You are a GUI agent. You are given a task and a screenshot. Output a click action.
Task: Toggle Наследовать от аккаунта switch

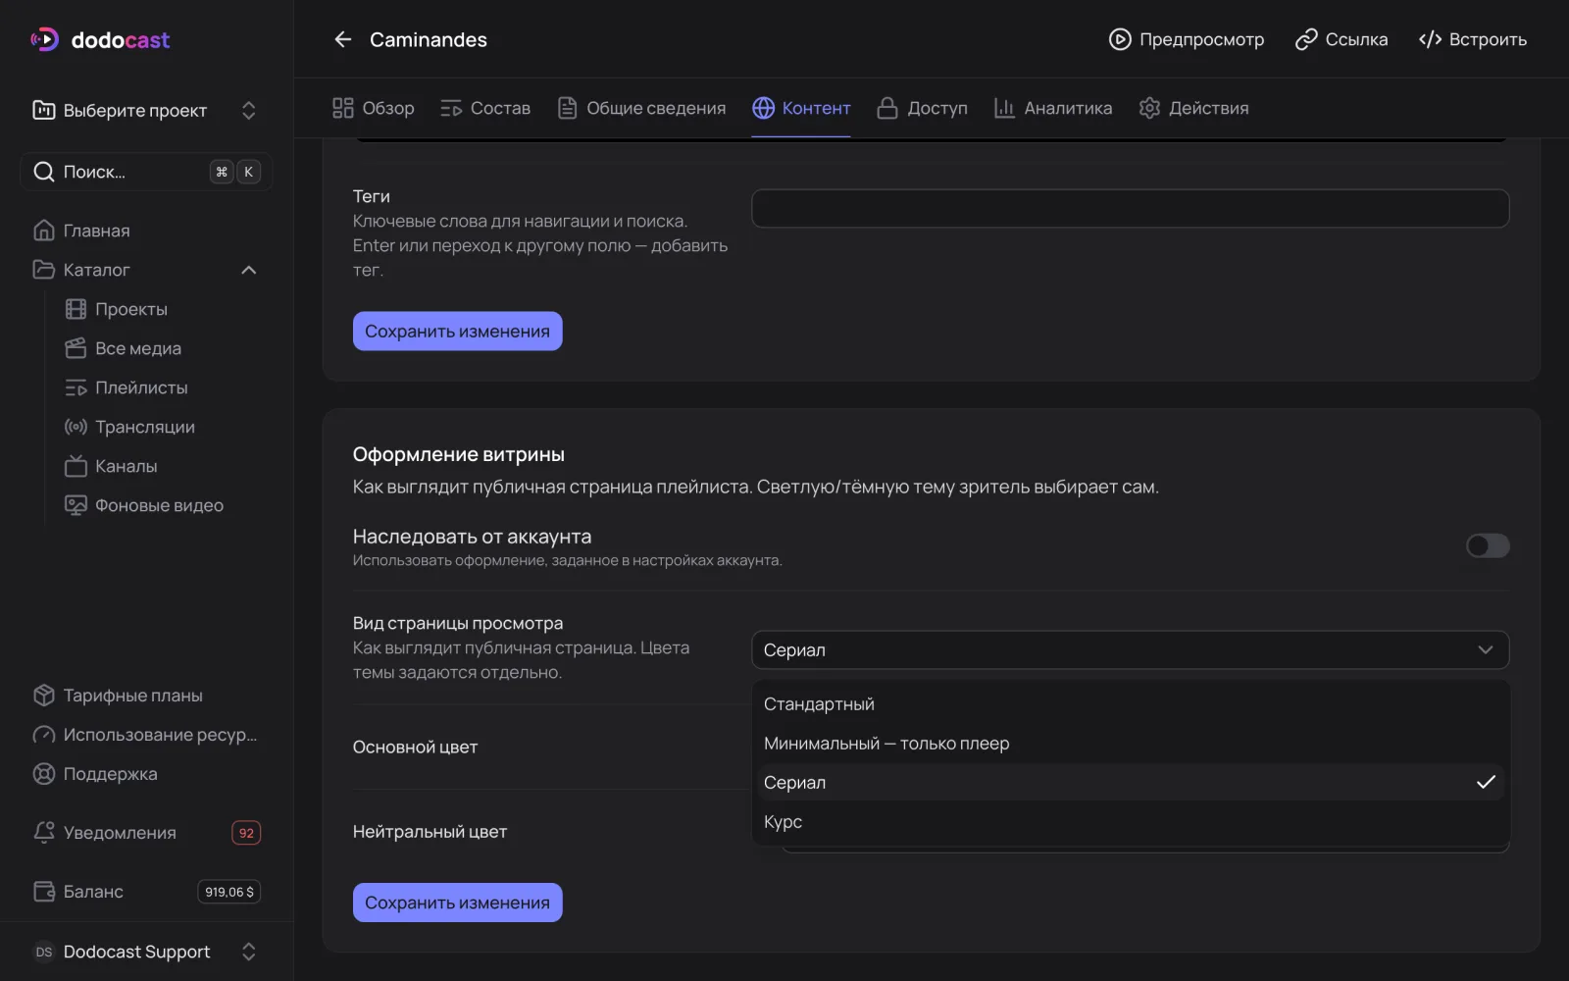pos(1487,545)
